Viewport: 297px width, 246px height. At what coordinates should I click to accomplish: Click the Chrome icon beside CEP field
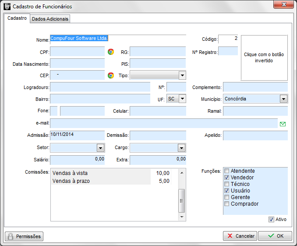pyautogui.click(x=111, y=75)
